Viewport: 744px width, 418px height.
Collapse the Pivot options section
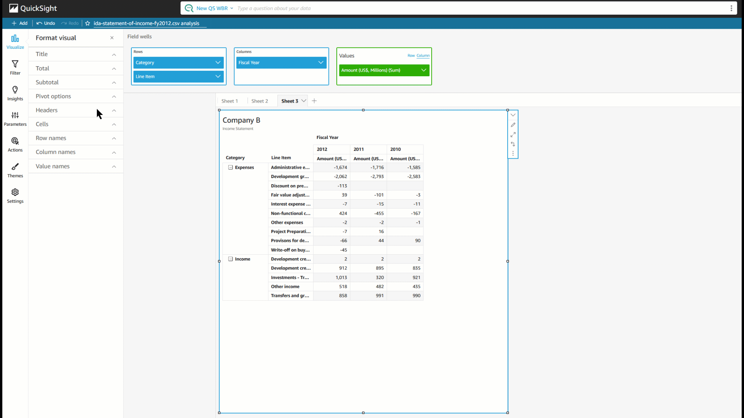point(114,96)
